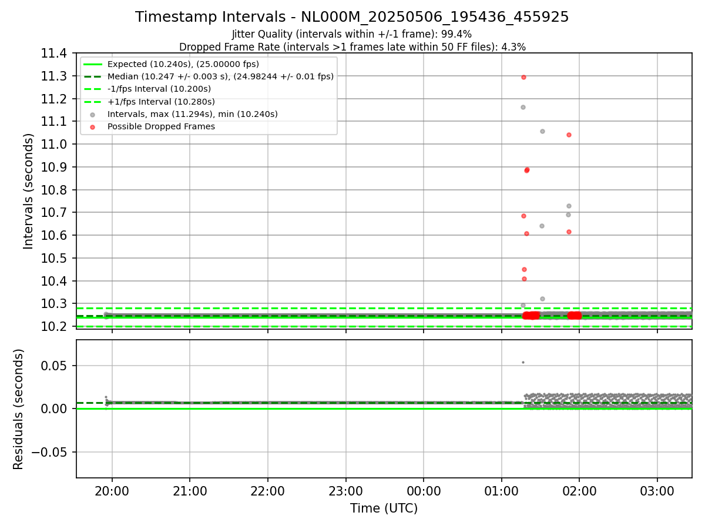This screenshot has height=529, width=705.
Task: Click the "11.2" y-axis tick label
Action: [55, 99]
